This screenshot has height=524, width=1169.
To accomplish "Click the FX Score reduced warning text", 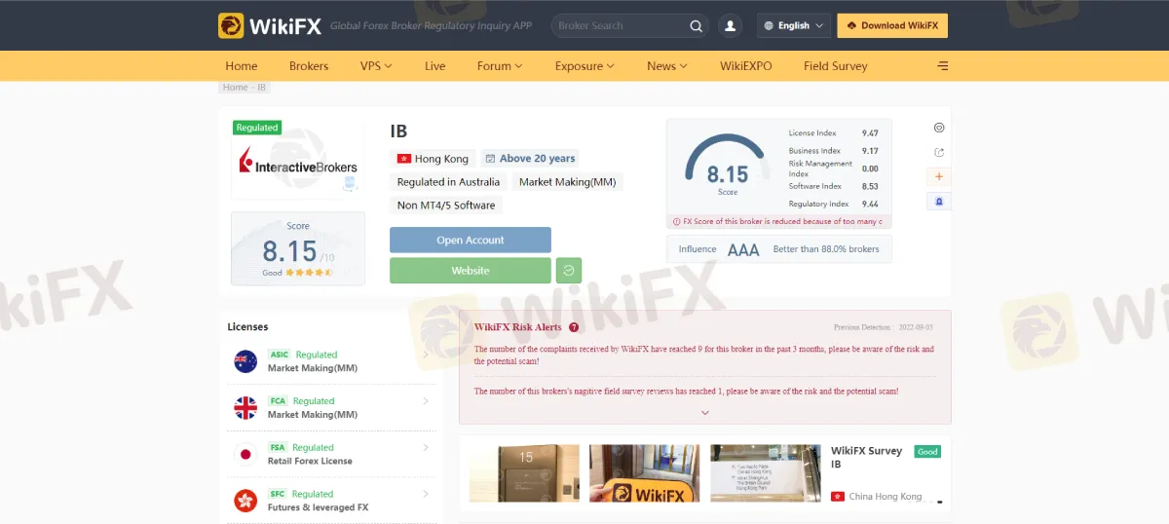I will (x=783, y=221).
